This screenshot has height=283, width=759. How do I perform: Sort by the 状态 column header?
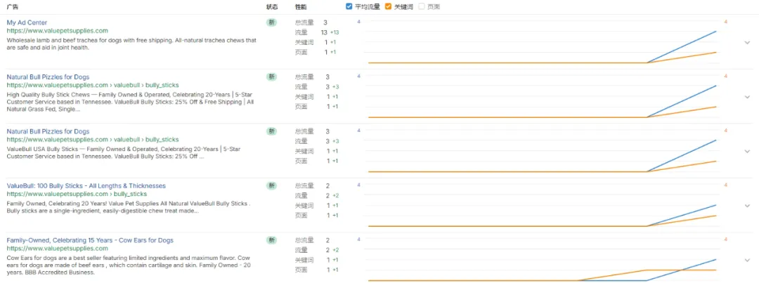pyautogui.click(x=272, y=7)
